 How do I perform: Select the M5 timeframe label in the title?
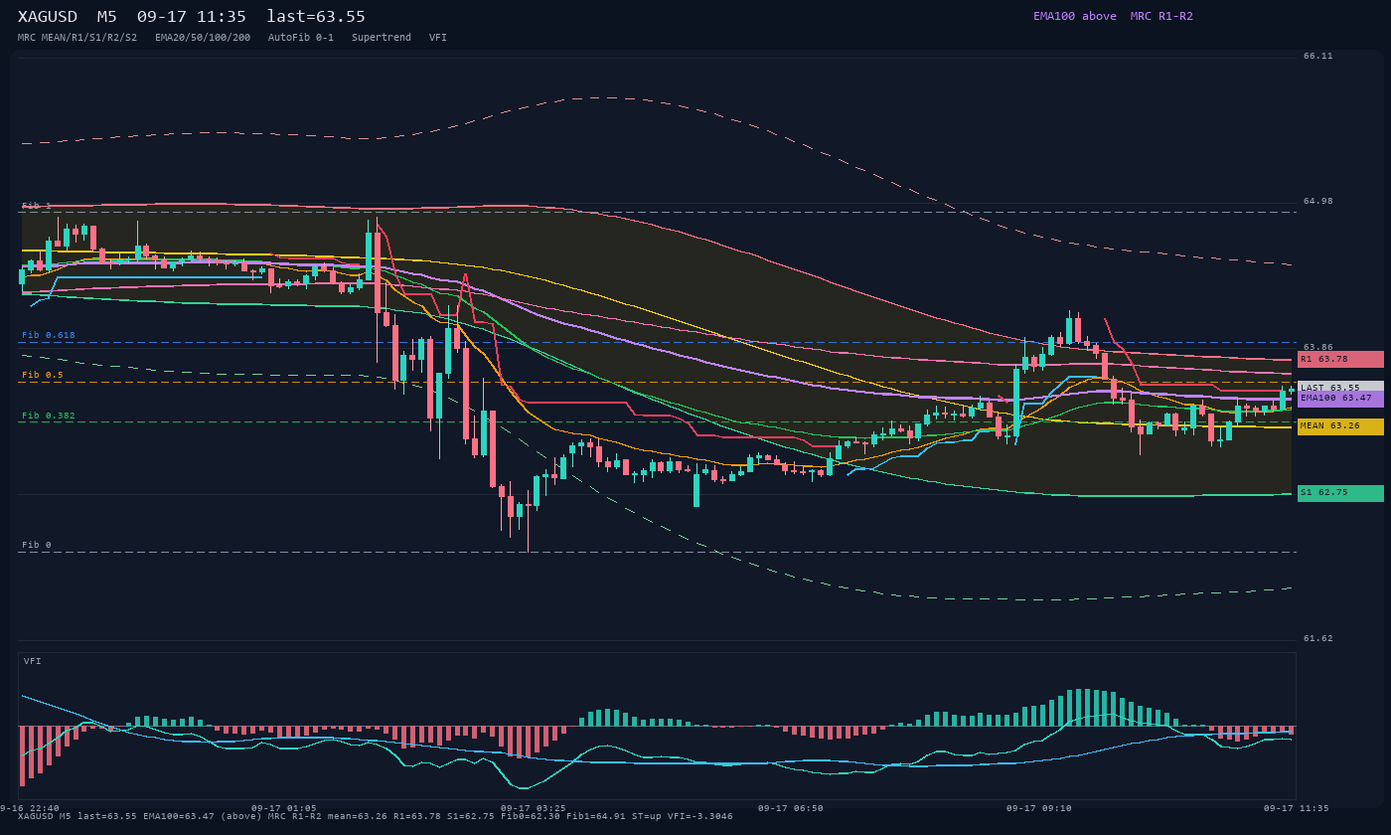pyautogui.click(x=107, y=16)
